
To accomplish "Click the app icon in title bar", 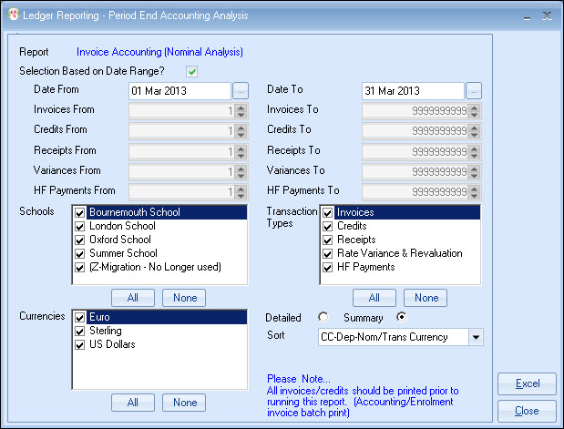I will tap(11, 15).
